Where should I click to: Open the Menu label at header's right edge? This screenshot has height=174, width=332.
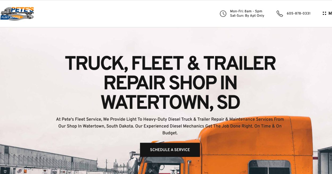(330, 13)
